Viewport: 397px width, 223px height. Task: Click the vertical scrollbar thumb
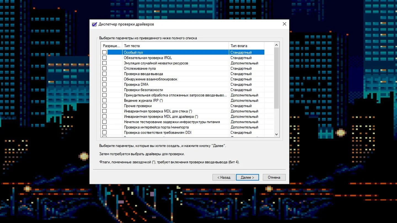[277, 78]
